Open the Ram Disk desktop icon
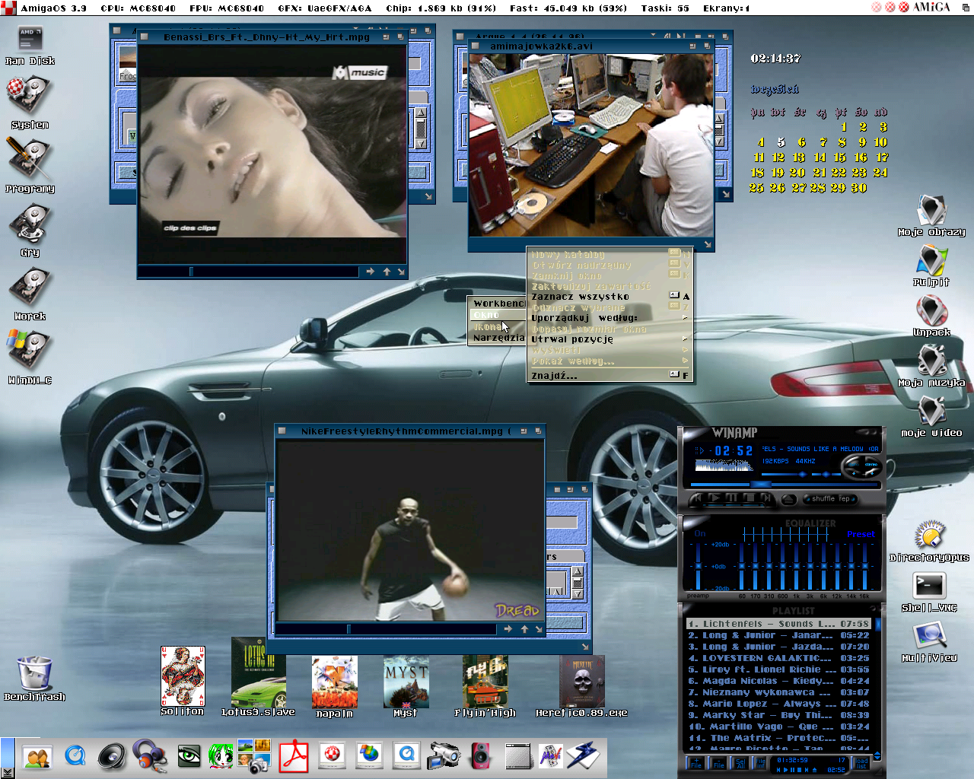 (x=30, y=46)
